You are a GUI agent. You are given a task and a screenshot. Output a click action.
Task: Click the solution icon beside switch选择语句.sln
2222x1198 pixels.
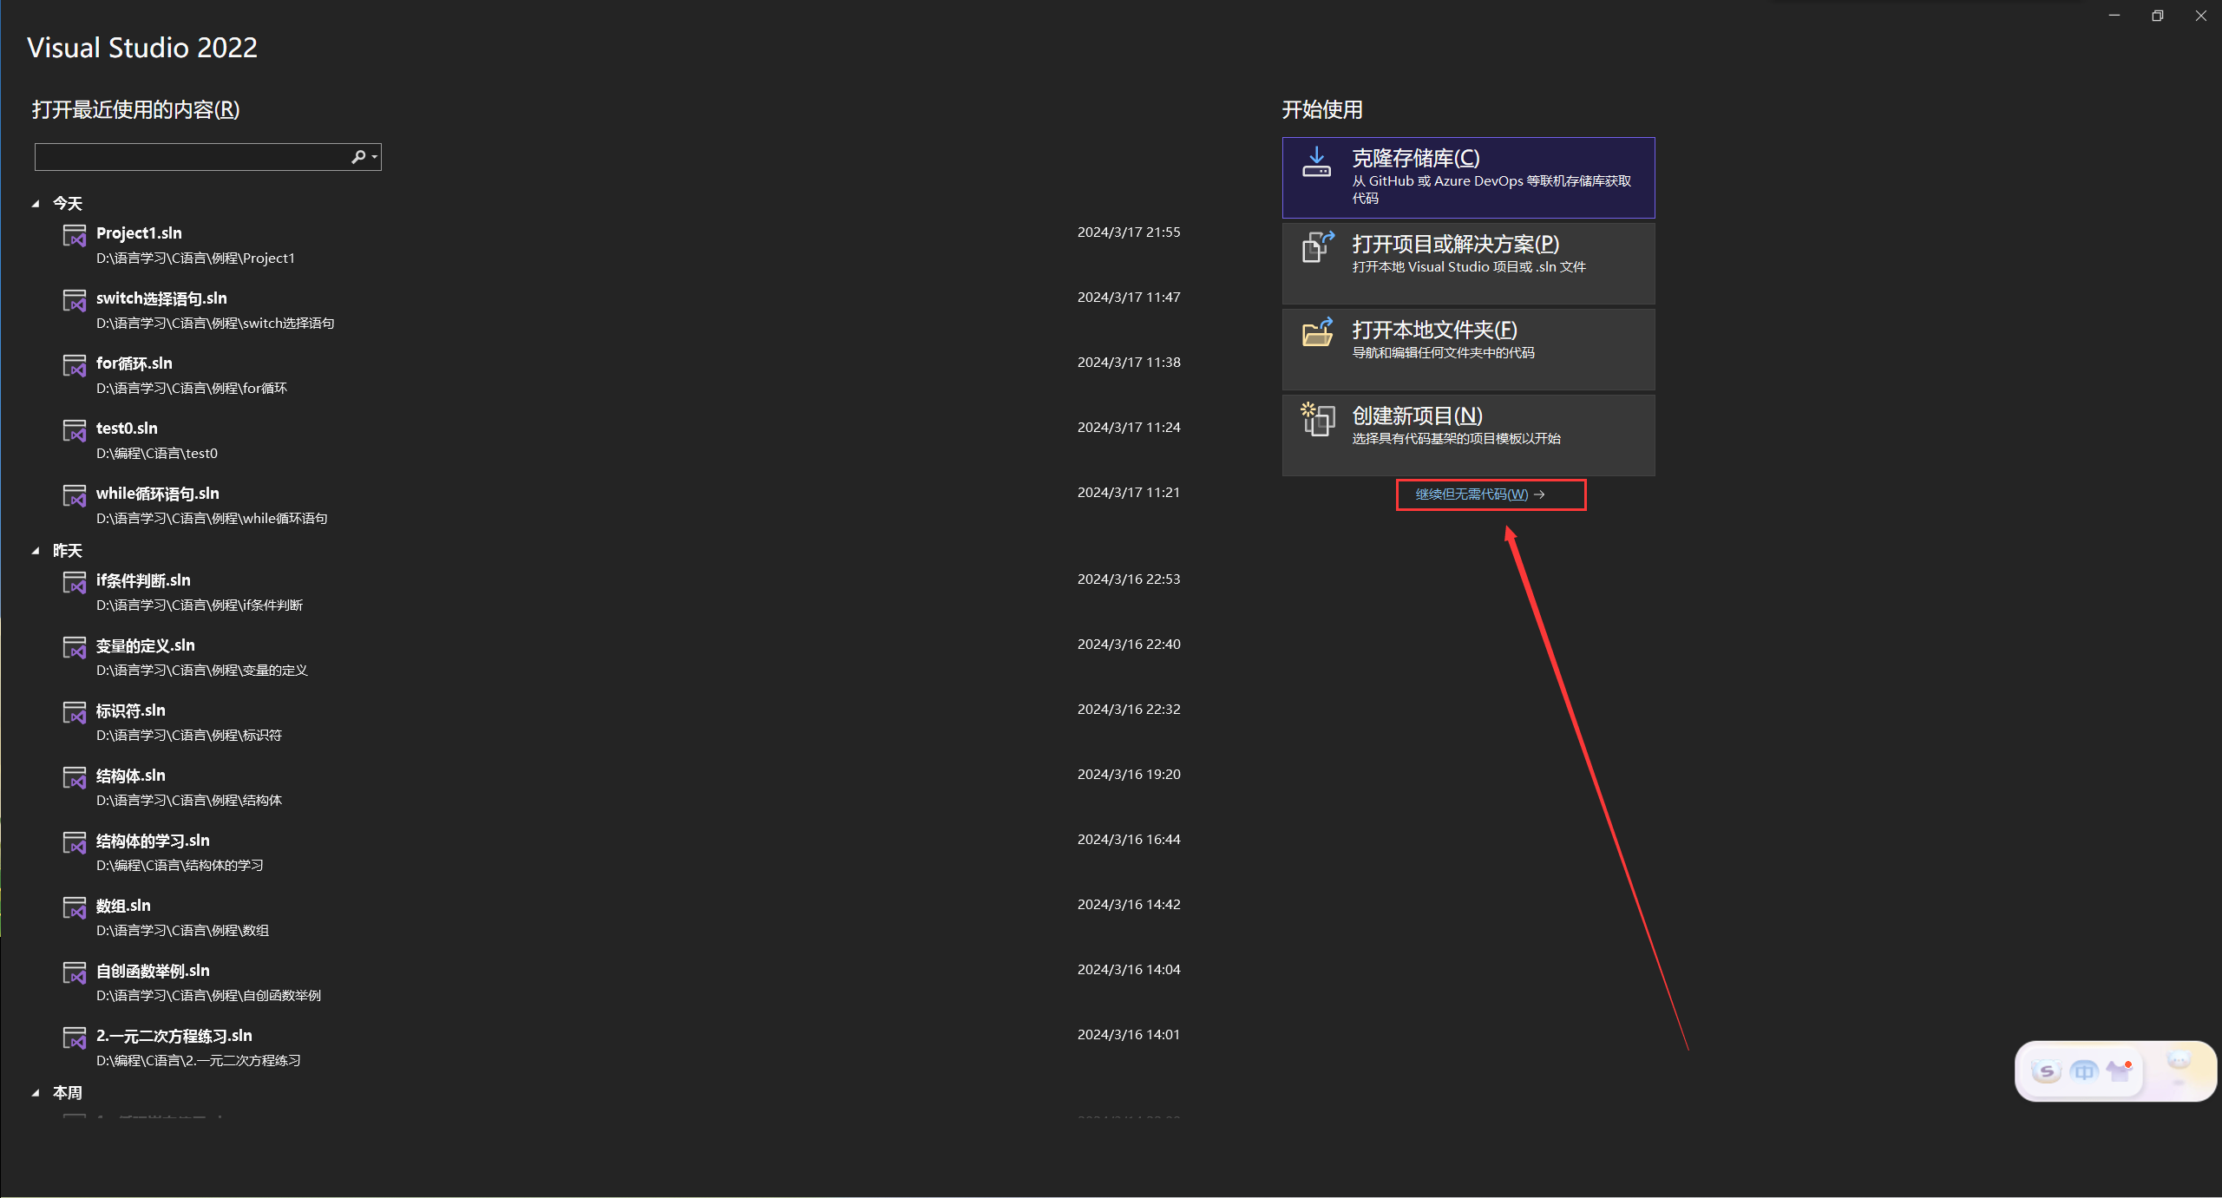point(75,300)
